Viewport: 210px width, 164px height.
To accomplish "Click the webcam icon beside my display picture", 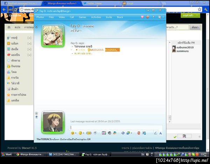I will click(36, 117).
